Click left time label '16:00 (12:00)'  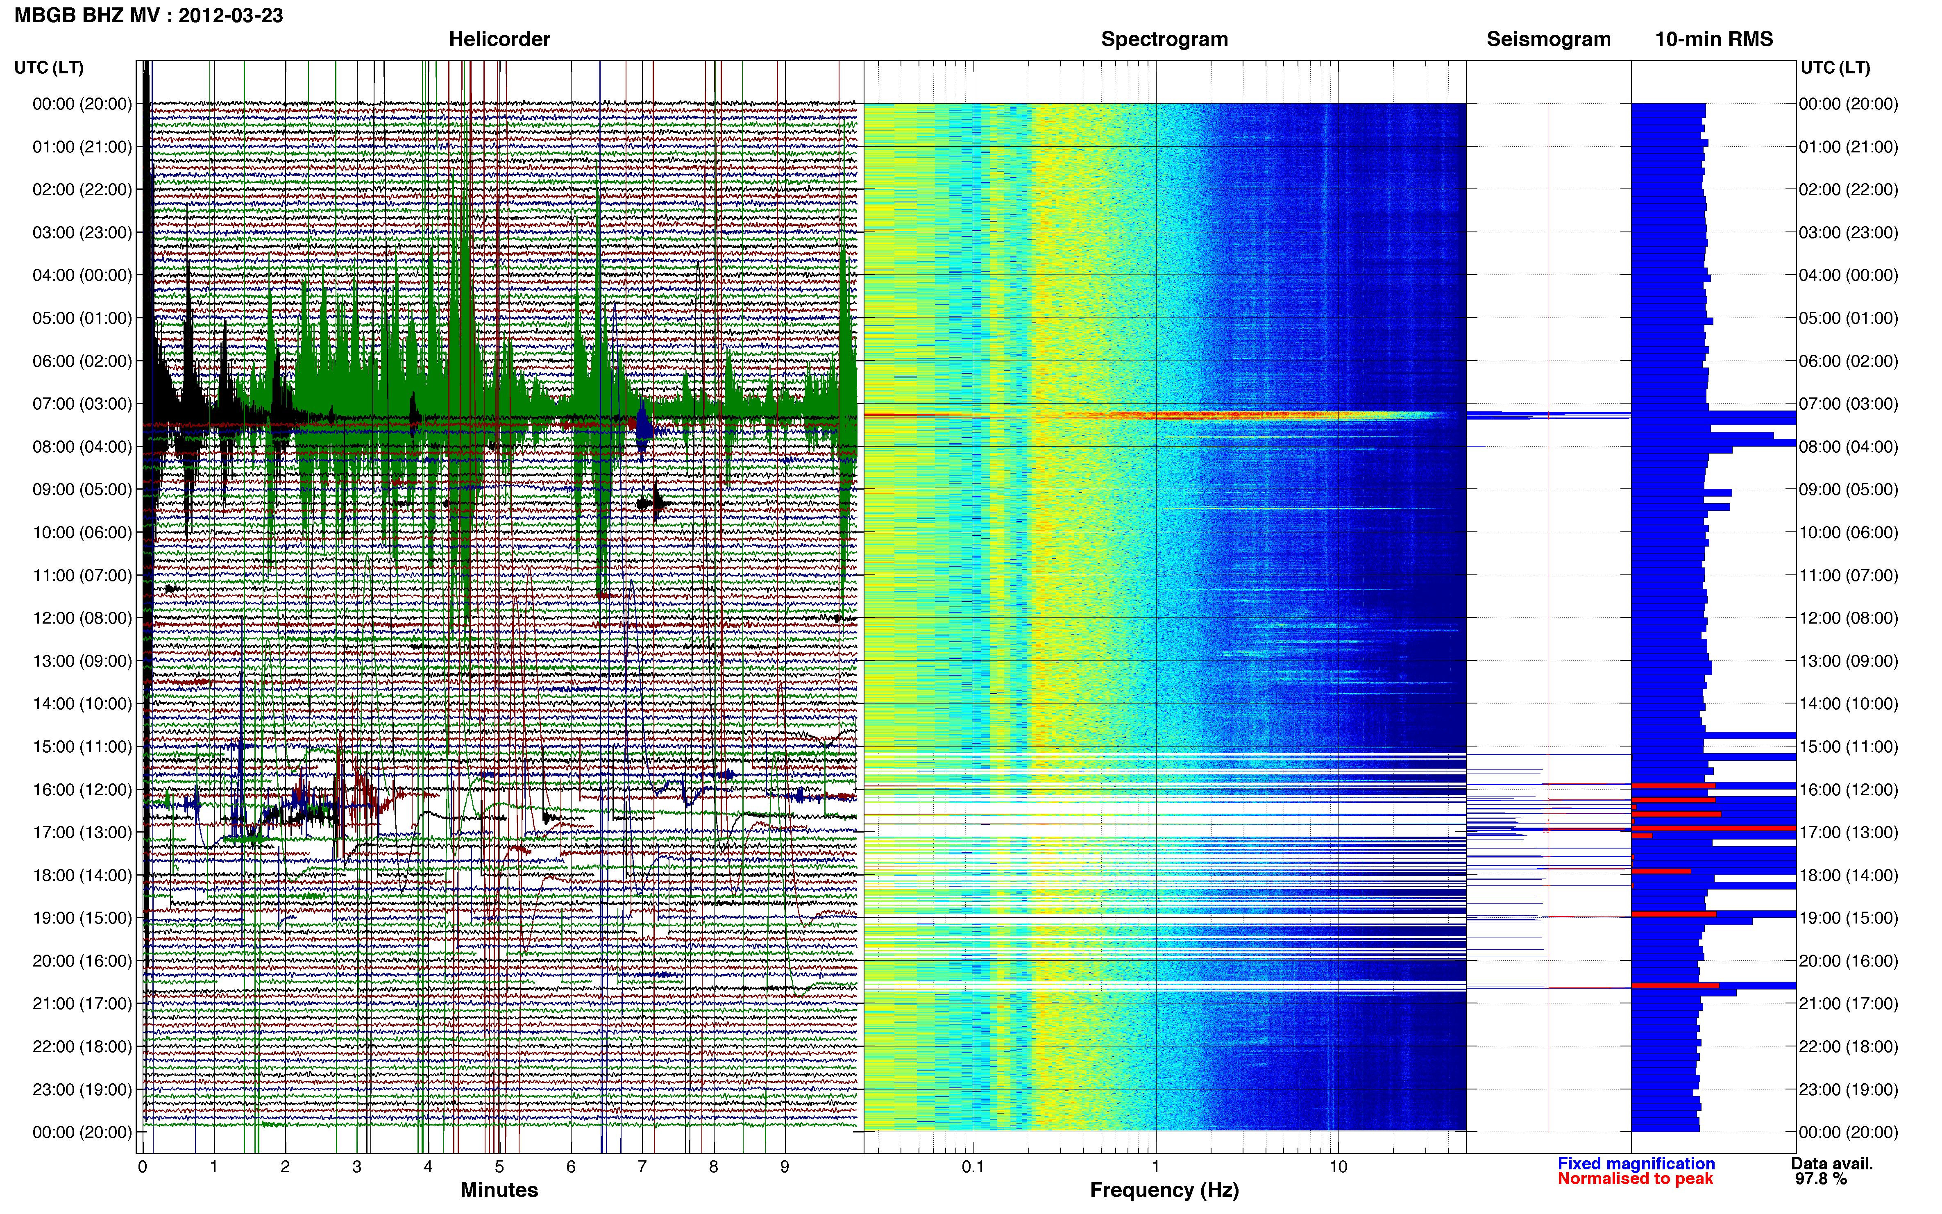82,789
